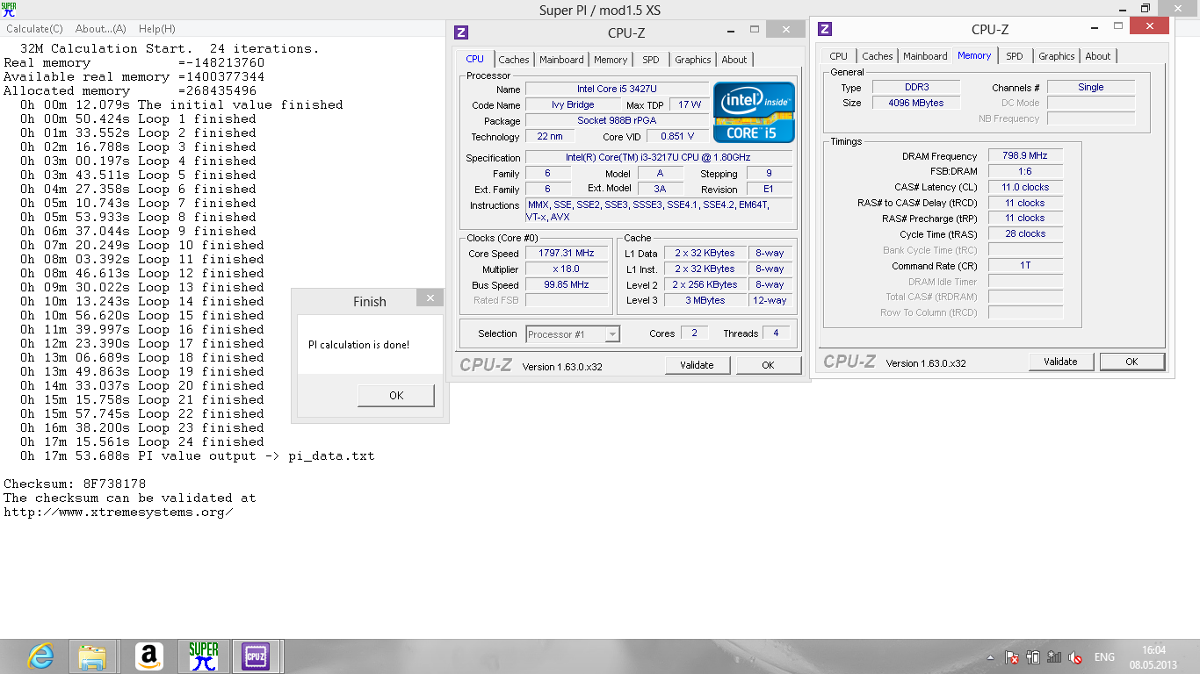The width and height of the screenshot is (1200, 674).
Task: Open Caches tab in right CPU-Z window
Action: [x=878, y=56]
